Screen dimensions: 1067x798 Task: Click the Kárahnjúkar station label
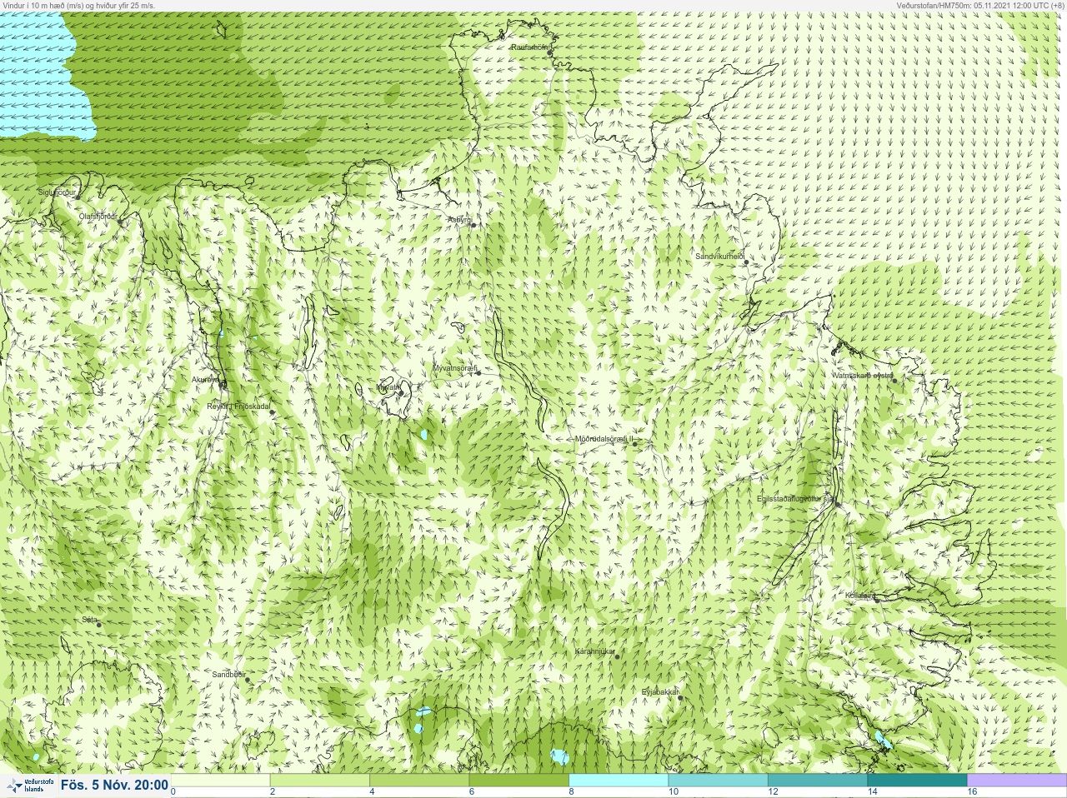click(x=595, y=651)
